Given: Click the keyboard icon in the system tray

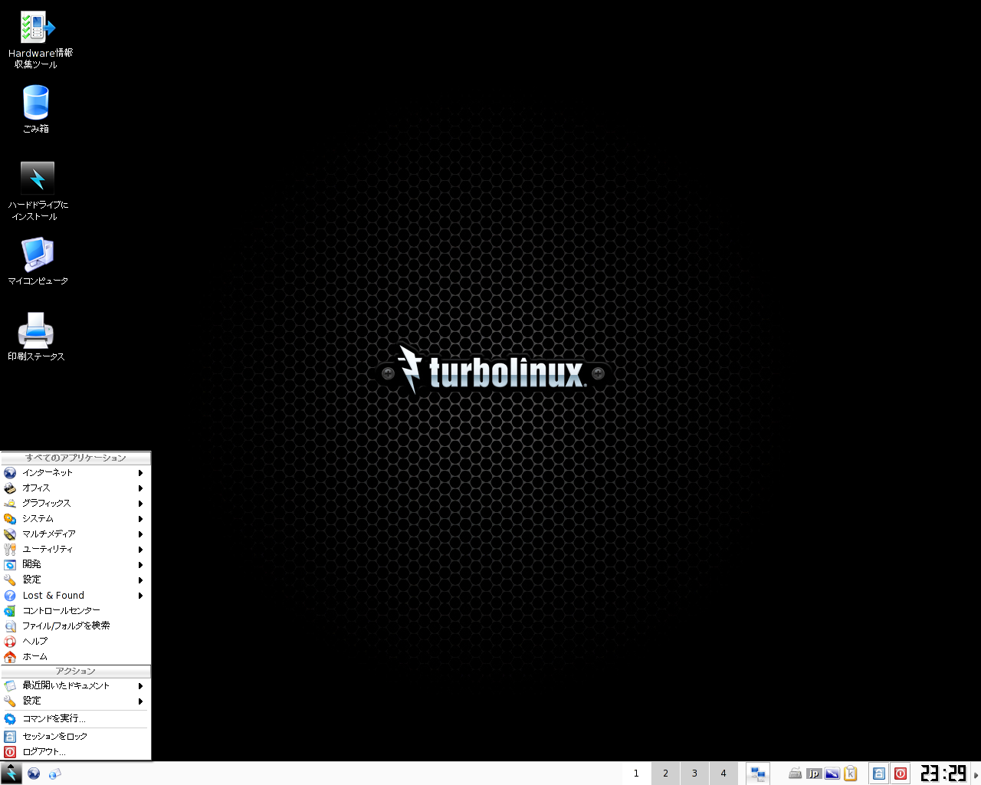Looking at the screenshot, I should pyautogui.click(x=796, y=774).
